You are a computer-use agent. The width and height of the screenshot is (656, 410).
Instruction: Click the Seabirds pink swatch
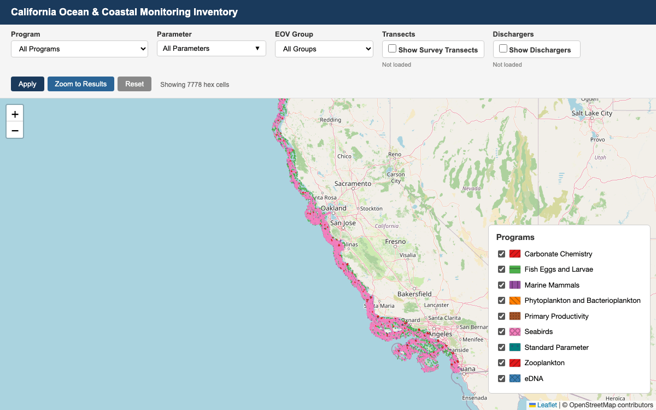point(515,332)
